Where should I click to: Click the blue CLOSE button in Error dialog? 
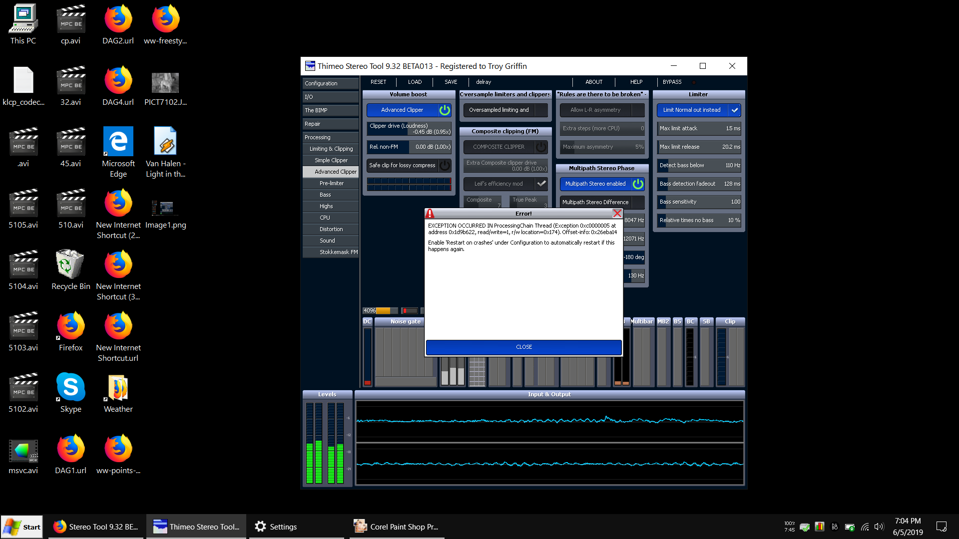[524, 347]
